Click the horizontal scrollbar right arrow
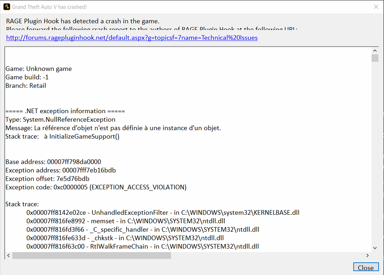Image resolution: width=384 pixels, height=275 pixels. pos(367,255)
